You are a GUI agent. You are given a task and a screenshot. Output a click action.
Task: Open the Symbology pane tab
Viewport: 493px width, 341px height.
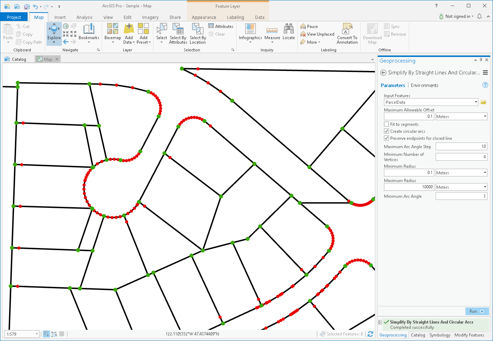(440, 335)
